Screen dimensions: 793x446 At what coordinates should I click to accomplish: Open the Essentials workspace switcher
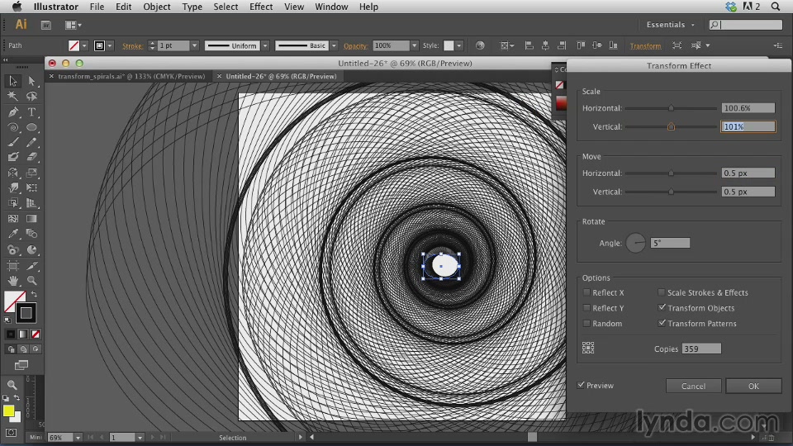click(671, 24)
